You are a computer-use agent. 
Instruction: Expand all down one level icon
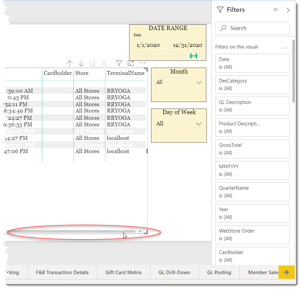104,63
